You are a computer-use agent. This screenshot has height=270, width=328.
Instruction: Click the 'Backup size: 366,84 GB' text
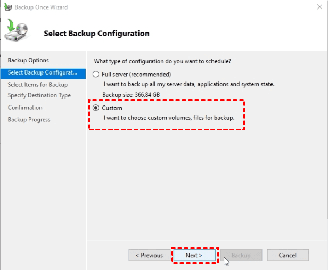tap(131, 95)
